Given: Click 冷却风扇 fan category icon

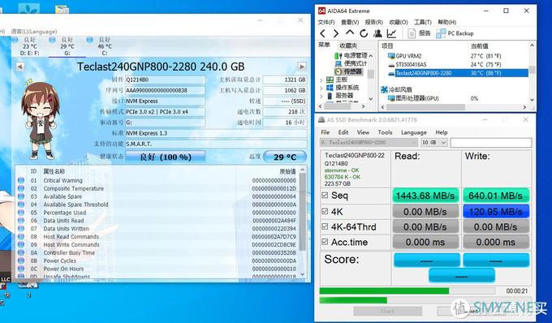Looking at the screenshot, I should (x=385, y=90).
